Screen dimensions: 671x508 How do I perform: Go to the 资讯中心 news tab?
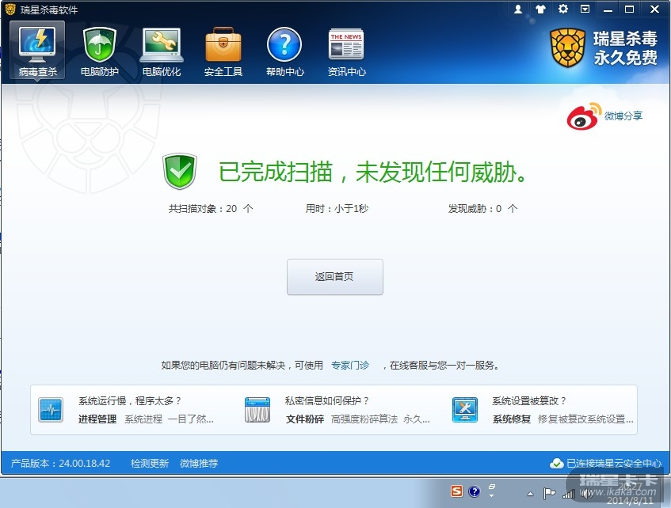(x=346, y=51)
